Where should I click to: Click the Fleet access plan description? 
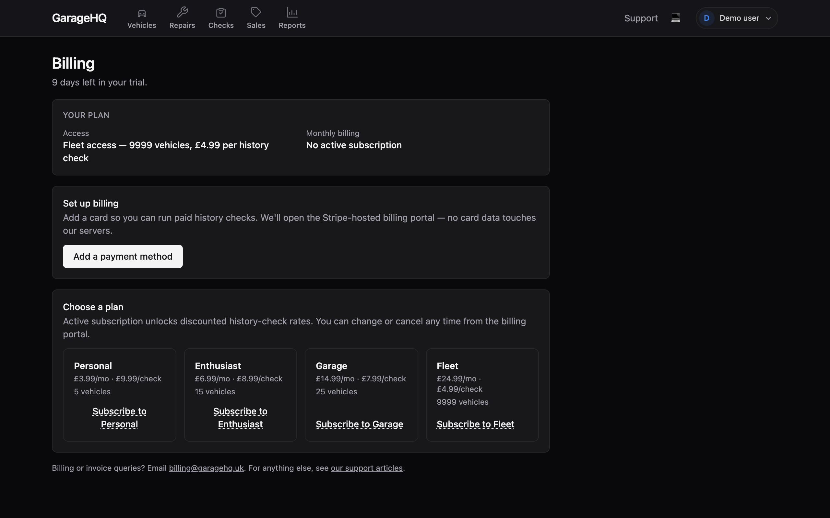click(x=166, y=152)
